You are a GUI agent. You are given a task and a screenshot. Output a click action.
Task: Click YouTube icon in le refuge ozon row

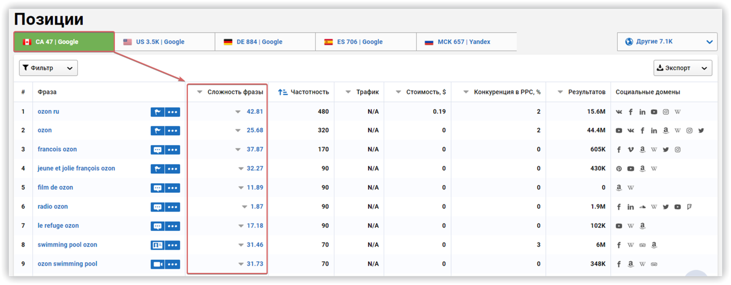coord(619,226)
